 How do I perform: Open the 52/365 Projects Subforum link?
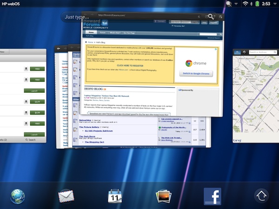pos(99,131)
